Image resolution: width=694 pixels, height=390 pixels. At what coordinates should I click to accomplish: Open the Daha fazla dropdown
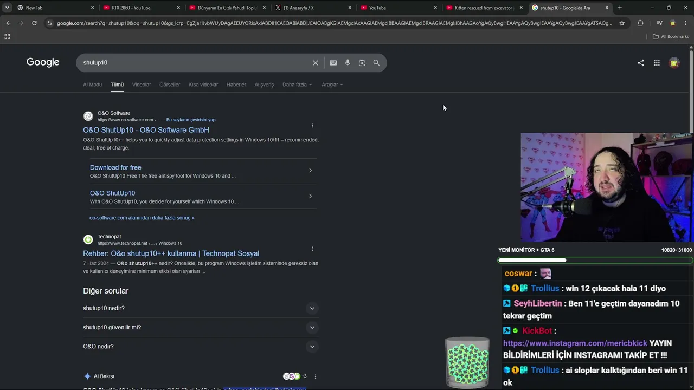tap(298, 84)
